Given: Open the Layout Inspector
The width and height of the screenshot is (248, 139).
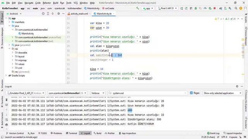Looking at the screenshot, I should click(x=232, y=133).
